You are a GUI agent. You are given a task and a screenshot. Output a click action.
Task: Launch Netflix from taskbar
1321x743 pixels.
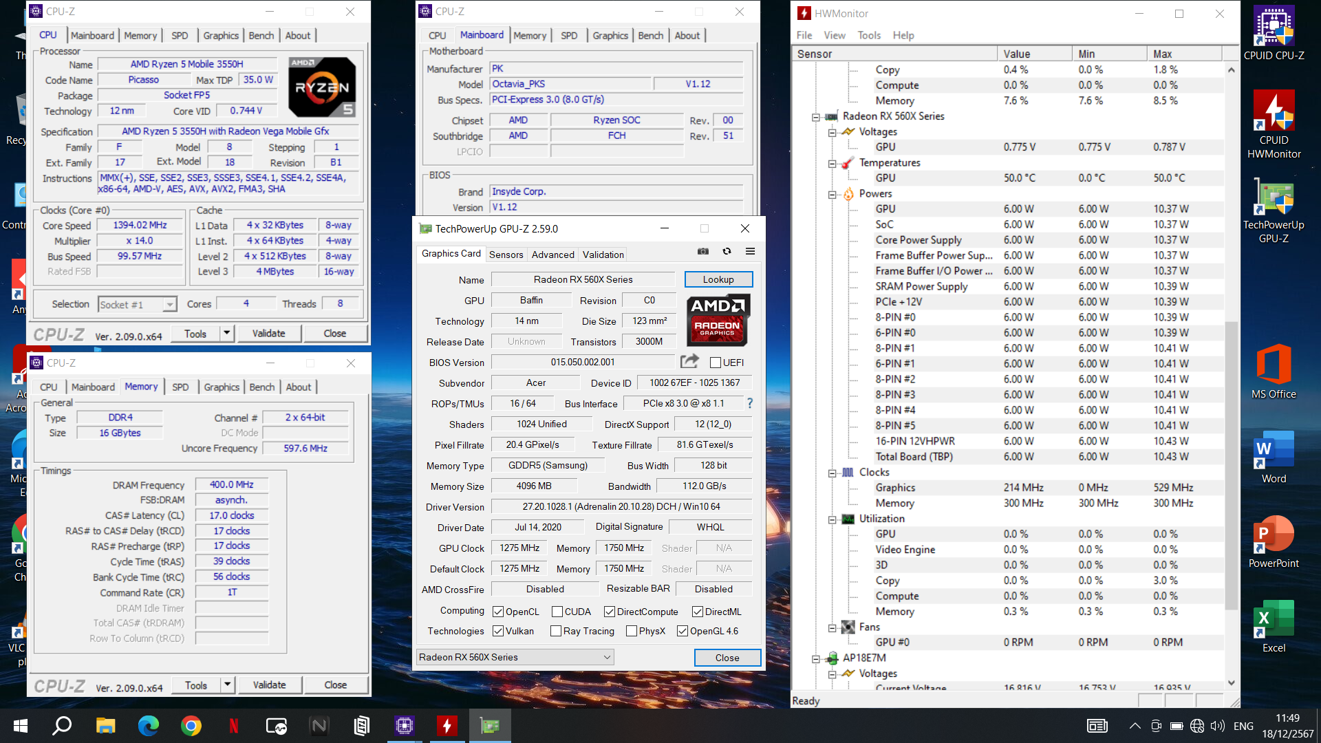click(234, 725)
